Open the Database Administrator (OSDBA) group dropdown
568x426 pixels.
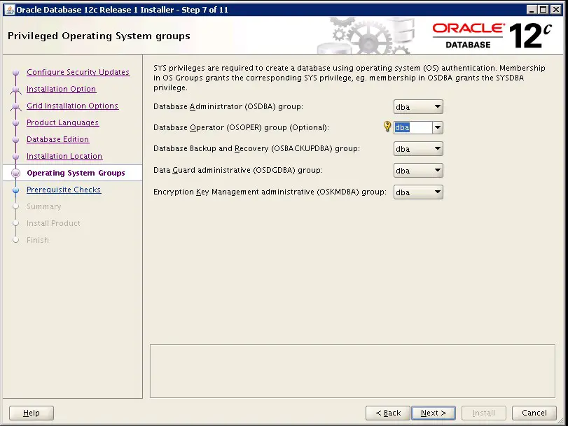(x=418, y=107)
